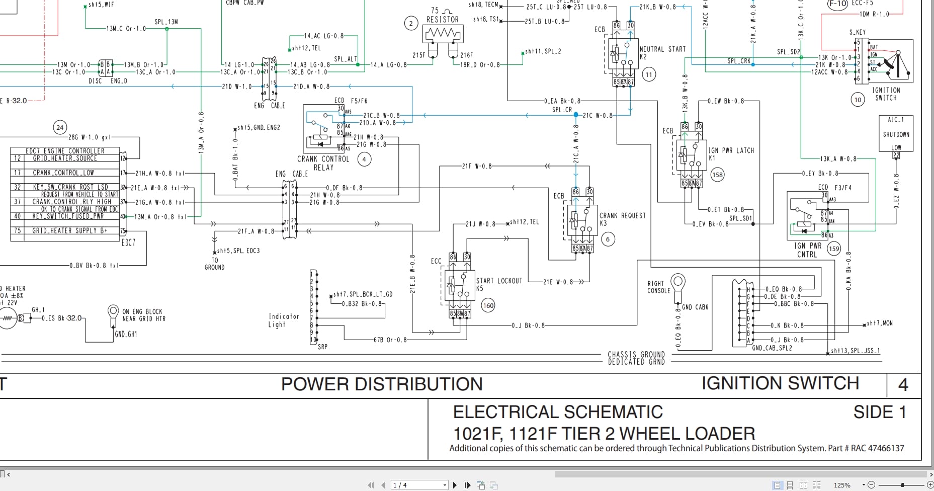Screen dimensions: 934x491
Task: Open the next view navigation icon
Action: (494, 484)
